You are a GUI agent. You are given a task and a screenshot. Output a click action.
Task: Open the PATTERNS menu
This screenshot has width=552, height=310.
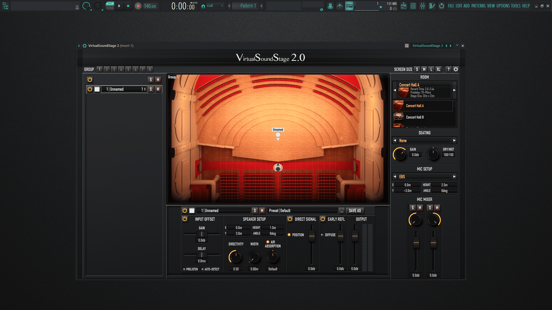pyautogui.click(x=478, y=6)
